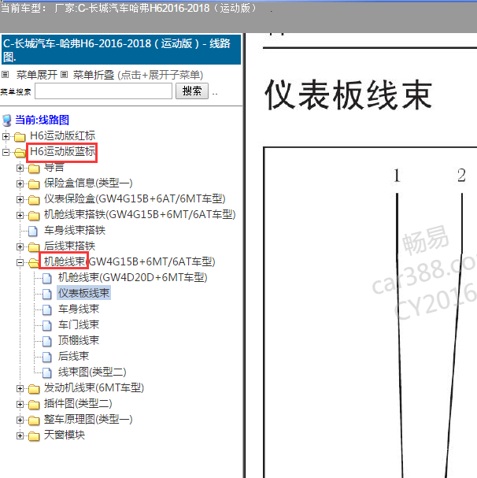Expand the H6运动版红标 node

tap(6, 136)
